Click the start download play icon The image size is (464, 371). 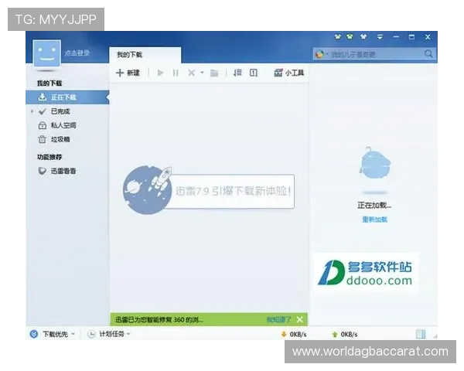point(160,73)
